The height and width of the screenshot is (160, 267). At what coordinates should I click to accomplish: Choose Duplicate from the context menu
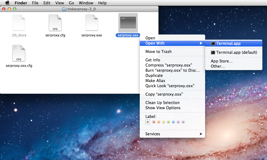click(x=172, y=76)
